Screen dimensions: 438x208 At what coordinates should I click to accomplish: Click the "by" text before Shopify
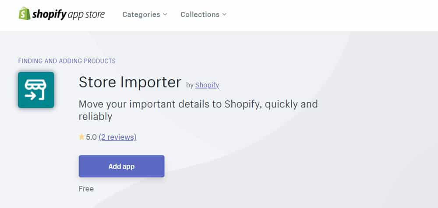(190, 85)
